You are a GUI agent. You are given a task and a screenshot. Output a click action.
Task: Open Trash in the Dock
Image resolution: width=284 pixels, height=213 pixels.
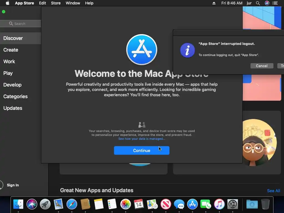click(x=265, y=204)
